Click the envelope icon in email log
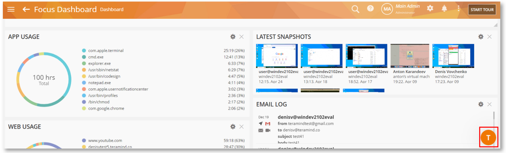Screen dimensions: 506x153 tap(261, 130)
